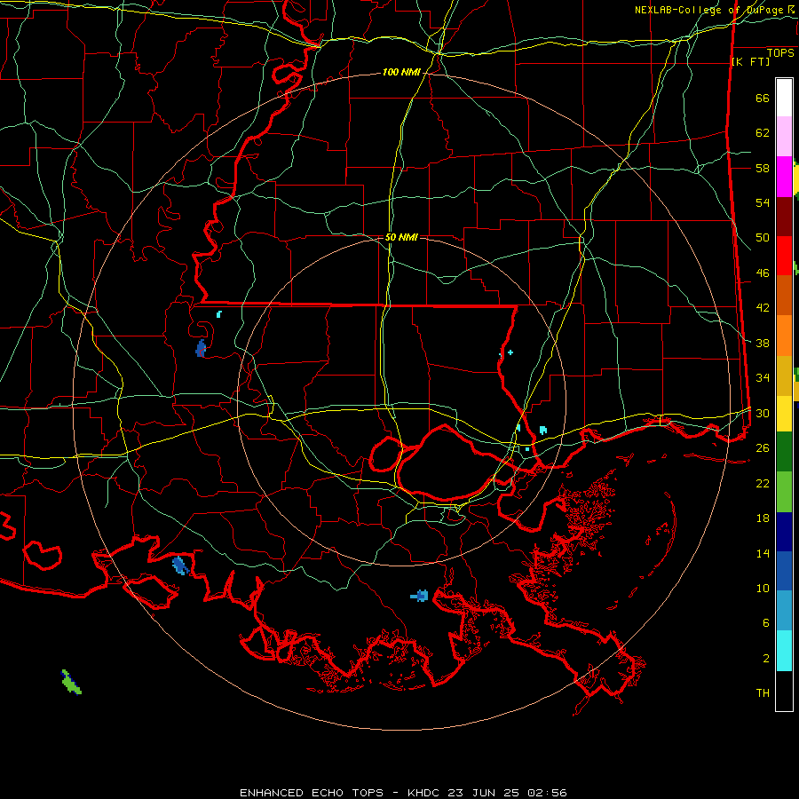799x799 pixels.
Task: Click the legend value 10
Action: tap(763, 588)
